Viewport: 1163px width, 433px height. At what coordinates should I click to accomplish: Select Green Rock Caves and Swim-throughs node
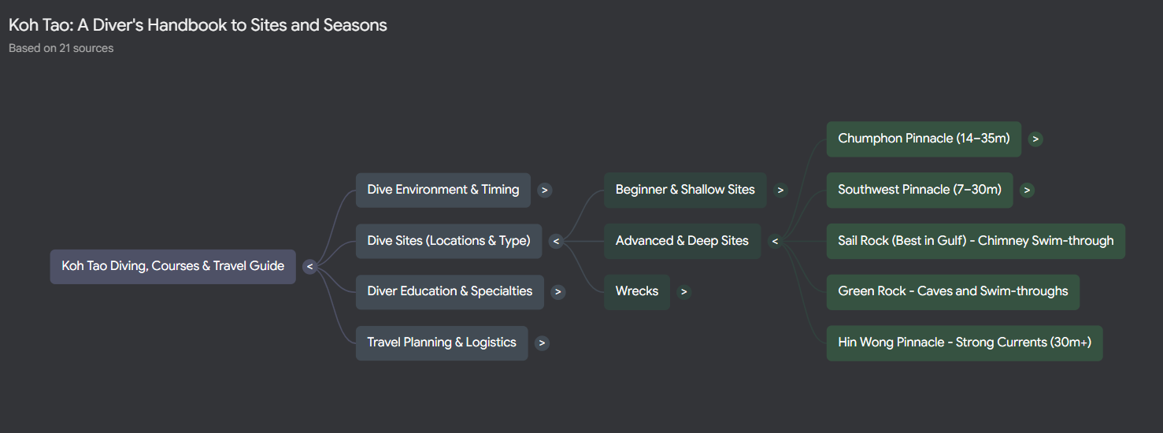click(952, 291)
